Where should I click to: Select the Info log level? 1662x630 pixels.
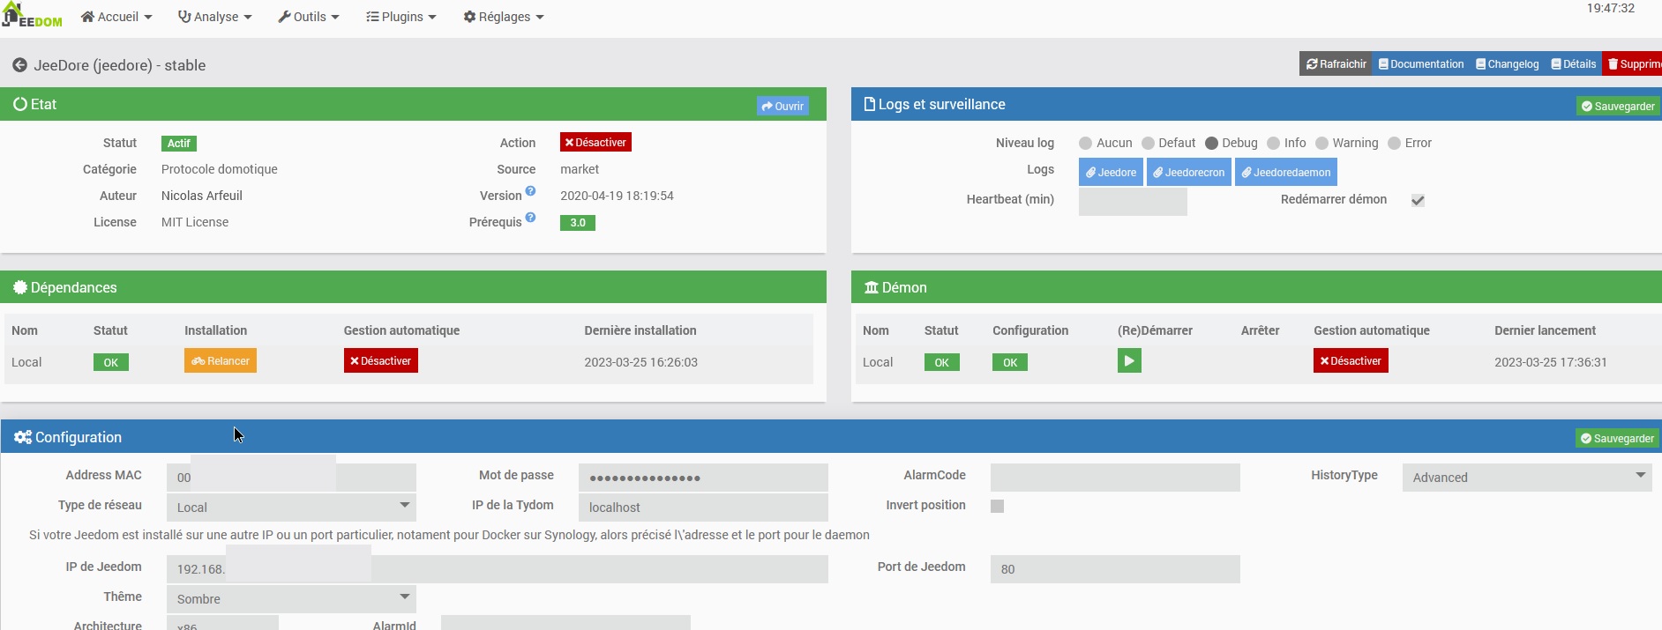click(x=1273, y=144)
